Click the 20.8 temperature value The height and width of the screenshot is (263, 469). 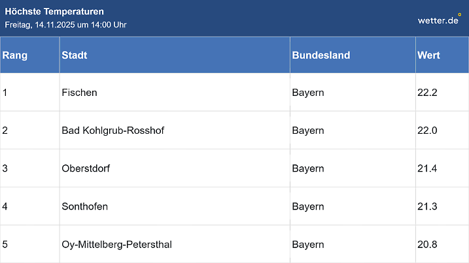click(x=427, y=245)
